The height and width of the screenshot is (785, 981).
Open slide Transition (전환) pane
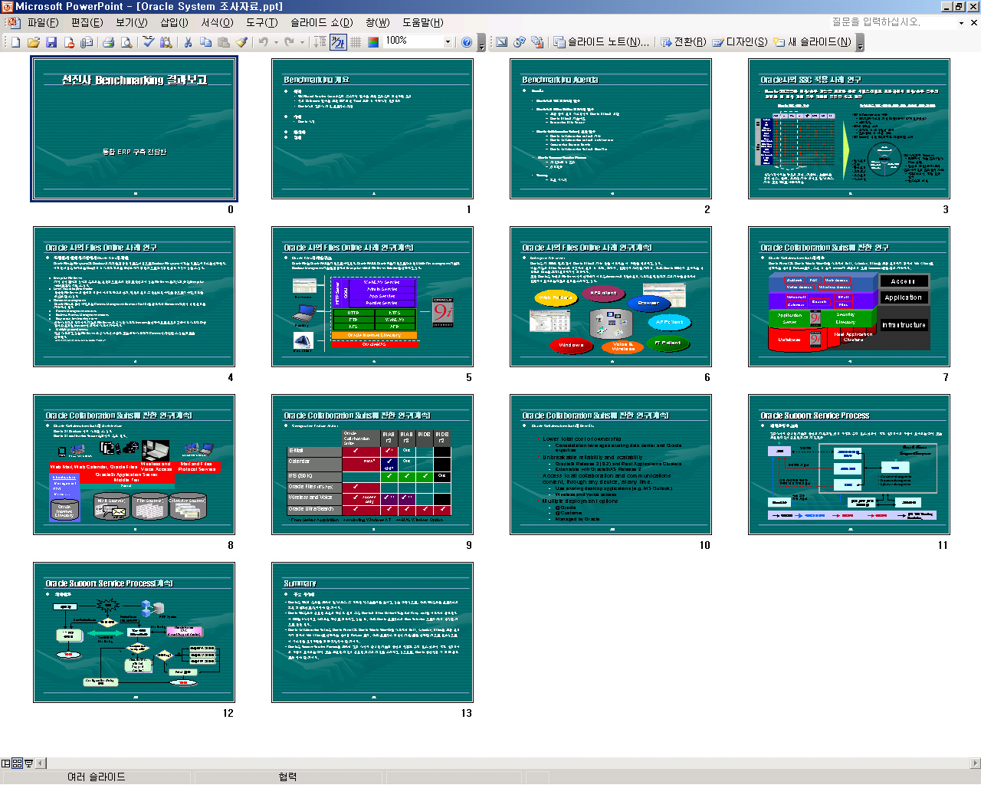click(x=684, y=42)
